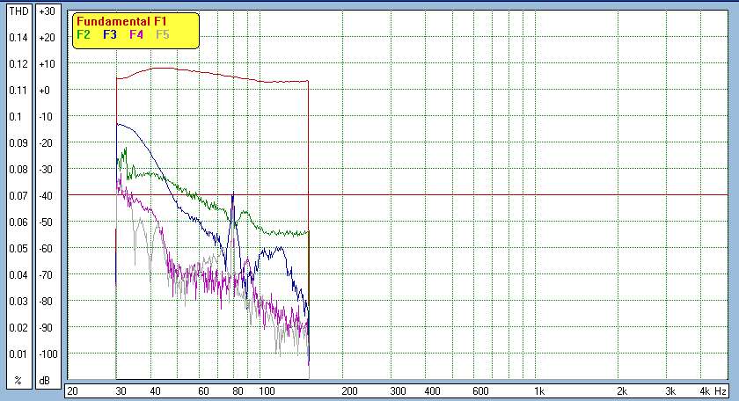Click the 400 Hz frequency label
This screenshot has height=401, width=739.
pos(432,391)
